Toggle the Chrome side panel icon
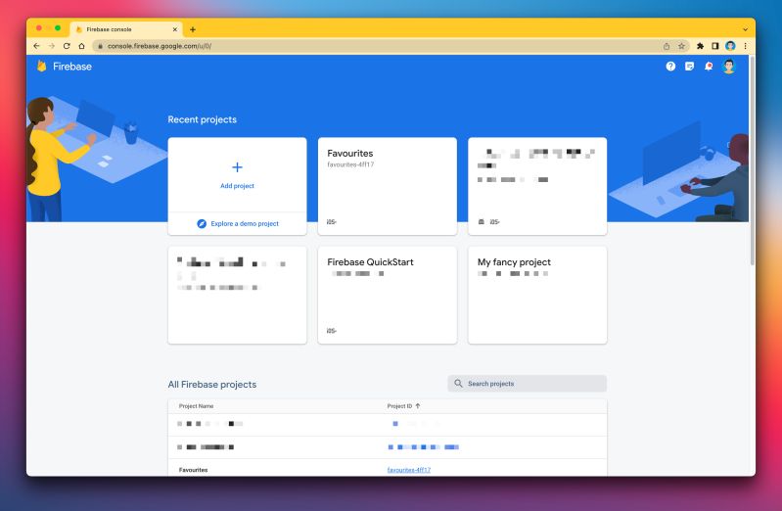This screenshot has width=782, height=511. pyautogui.click(x=715, y=46)
